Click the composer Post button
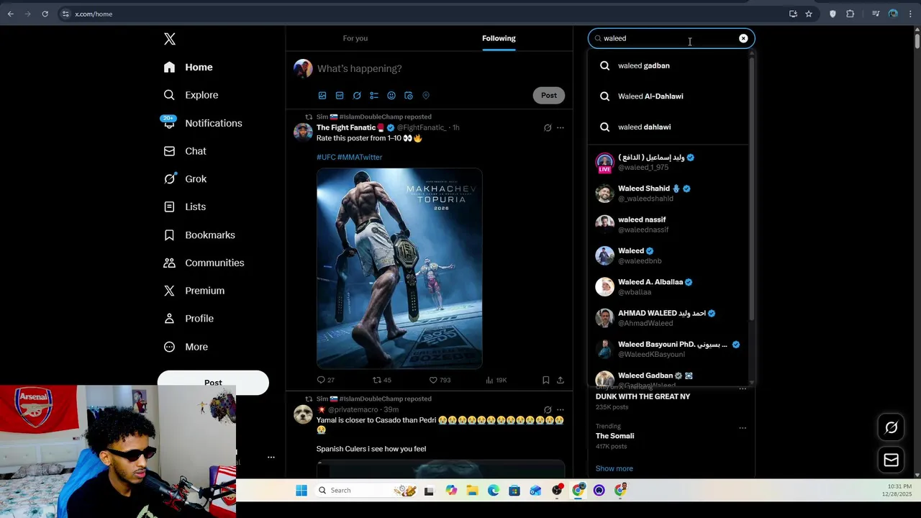921x518 pixels. click(x=549, y=95)
